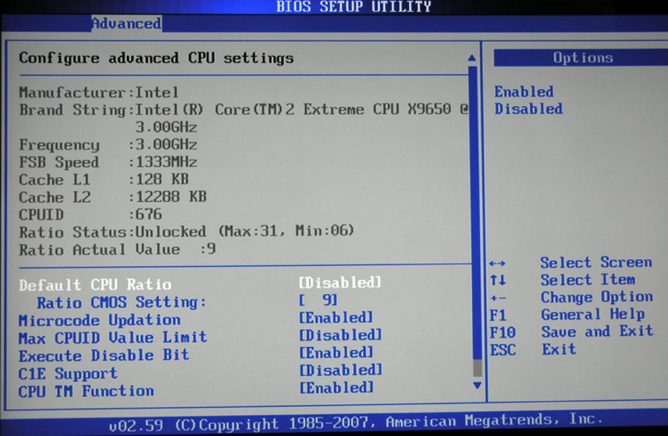Click General Help label
This screenshot has width=668, height=436.
(x=593, y=314)
